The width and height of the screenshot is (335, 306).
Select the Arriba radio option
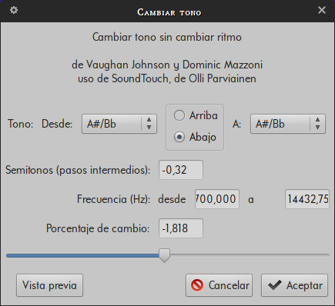[196, 115]
